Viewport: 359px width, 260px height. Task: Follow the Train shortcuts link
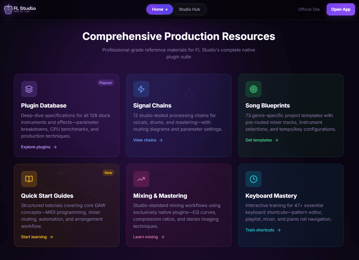[263, 230]
